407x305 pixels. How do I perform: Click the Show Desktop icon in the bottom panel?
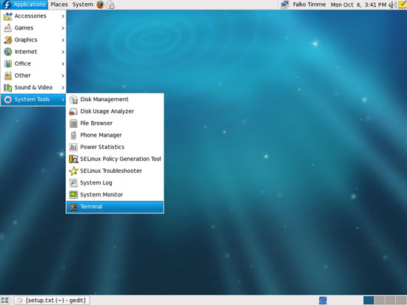point(4,301)
